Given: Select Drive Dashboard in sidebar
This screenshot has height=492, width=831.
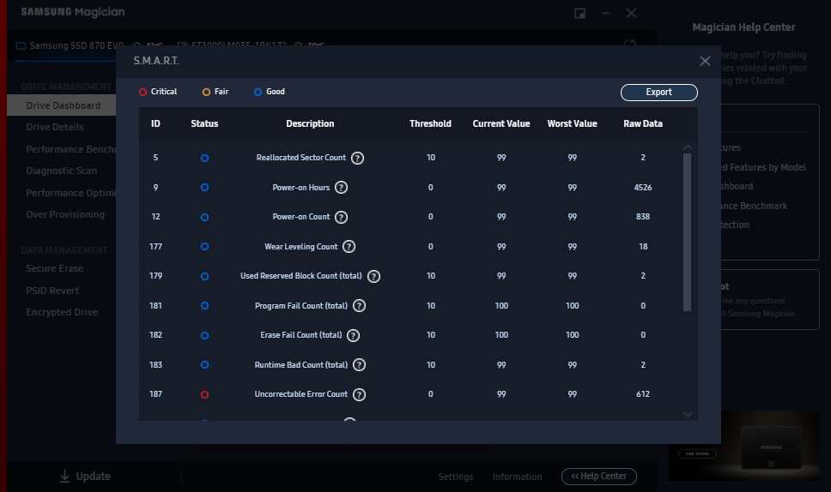Looking at the screenshot, I should (63, 105).
